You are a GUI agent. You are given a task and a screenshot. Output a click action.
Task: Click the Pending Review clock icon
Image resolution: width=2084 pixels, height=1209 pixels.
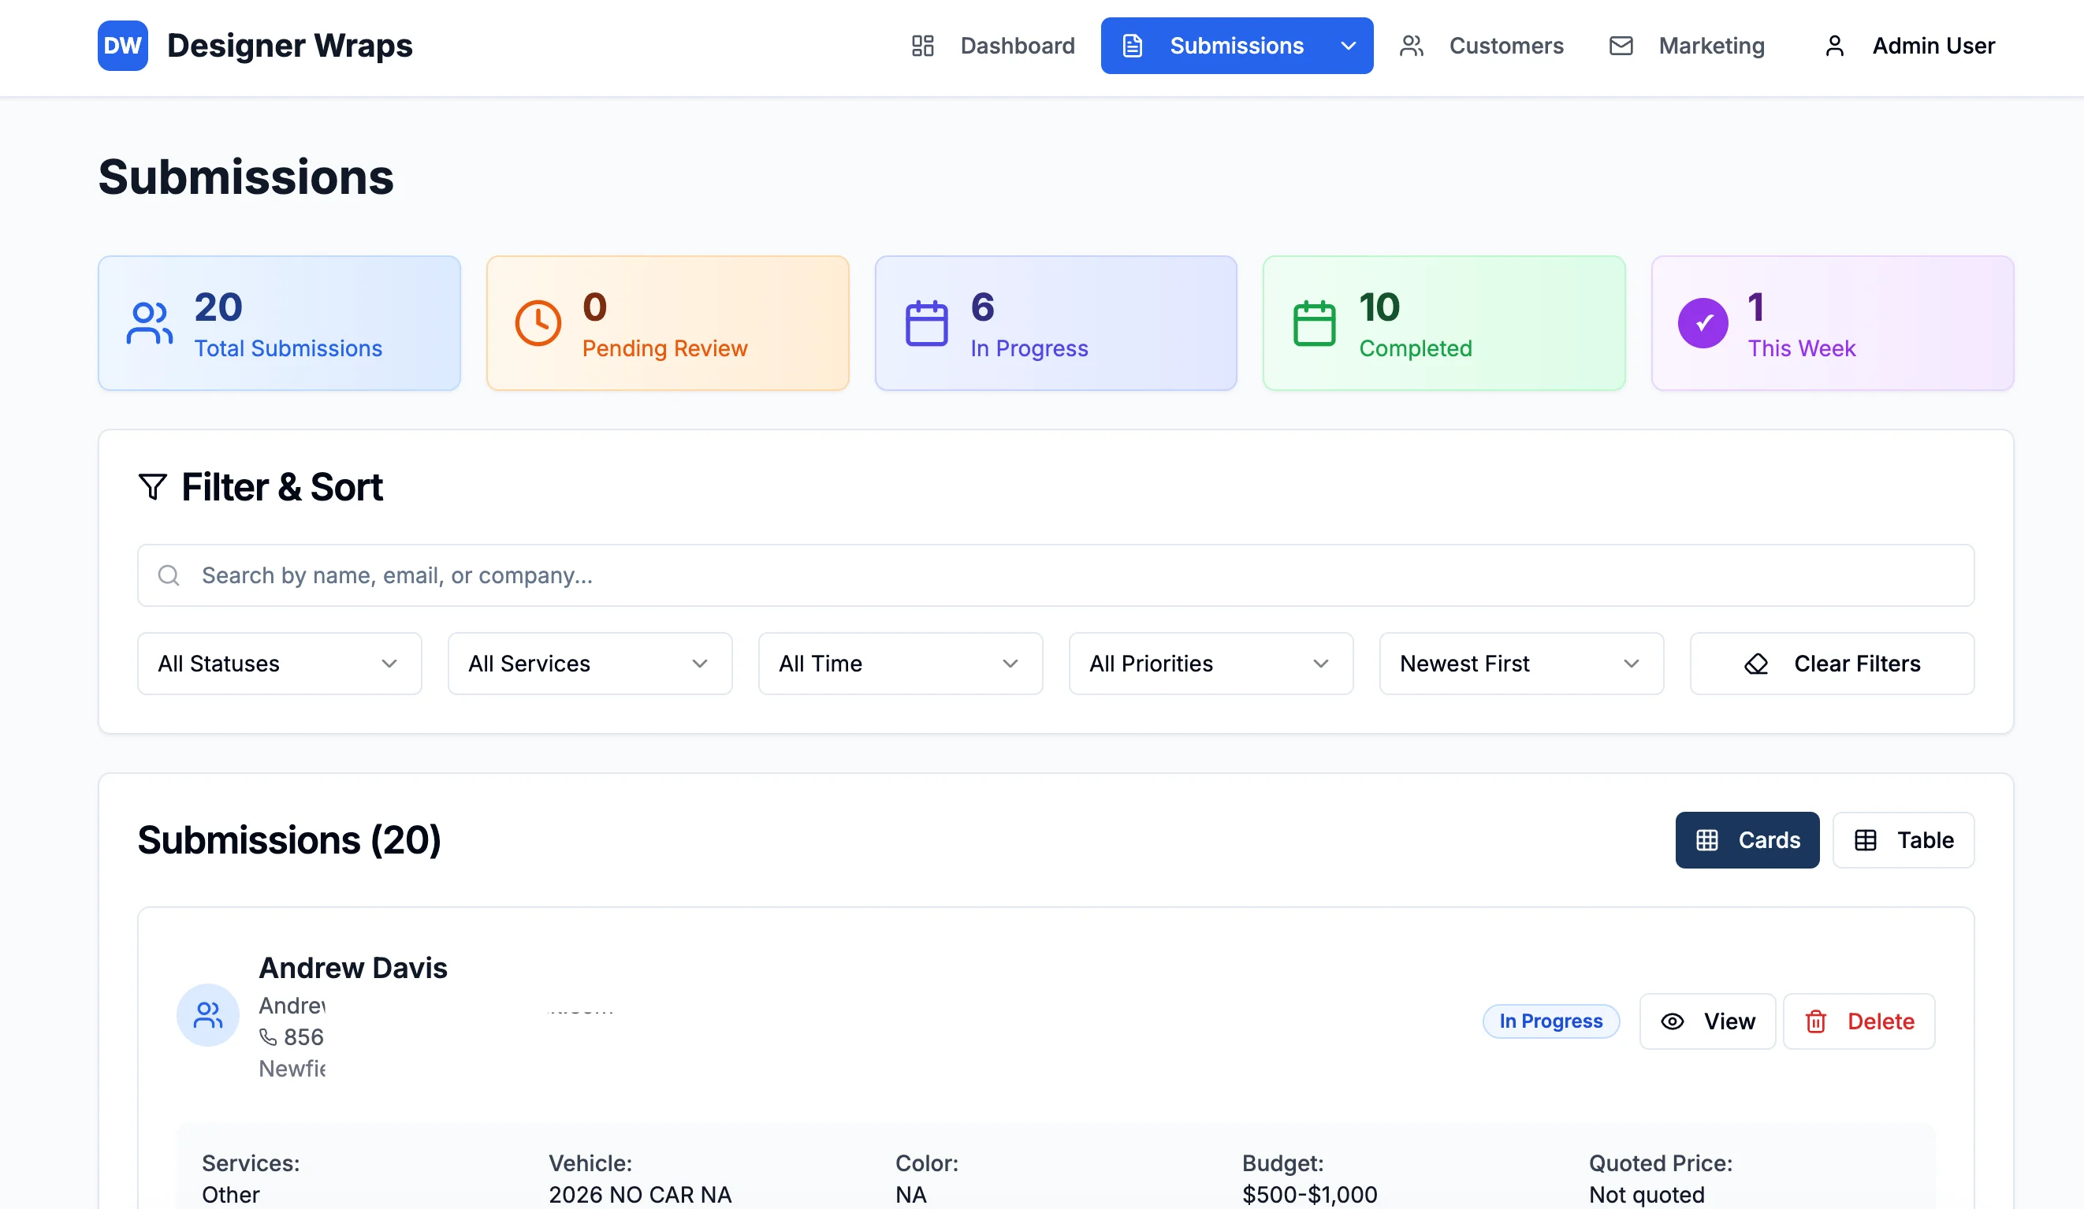click(538, 323)
